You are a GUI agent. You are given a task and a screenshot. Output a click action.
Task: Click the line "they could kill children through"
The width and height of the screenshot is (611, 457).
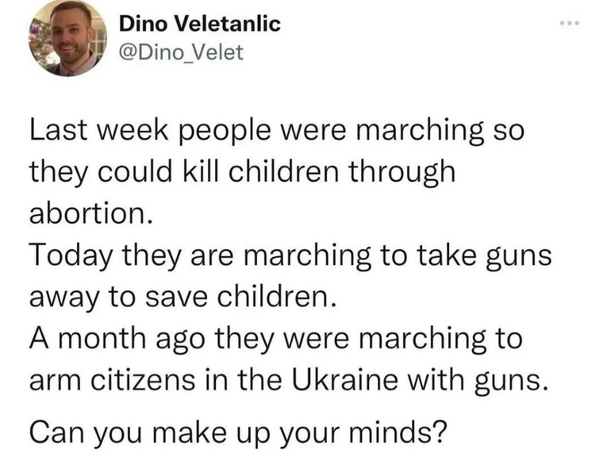pyautogui.click(x=243, y=171)
